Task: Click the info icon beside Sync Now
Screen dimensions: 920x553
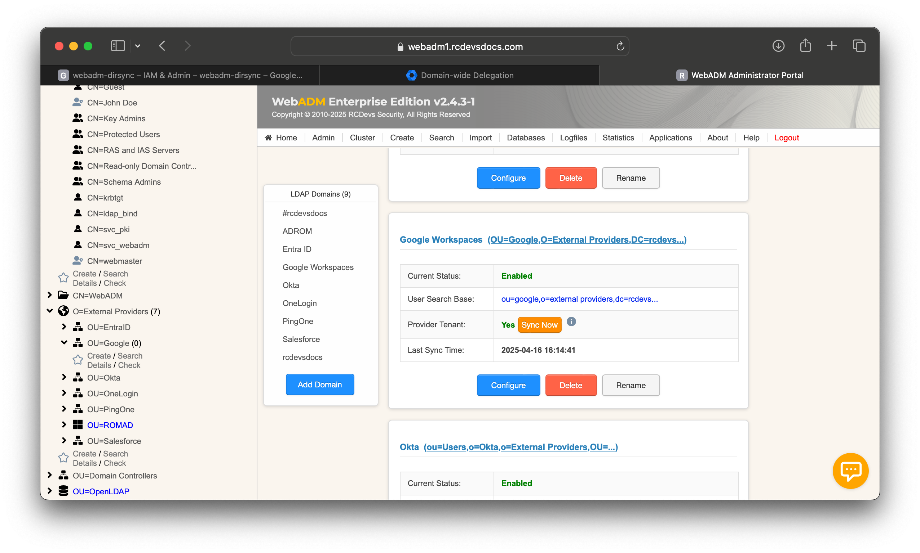Action: click(571, 321)
